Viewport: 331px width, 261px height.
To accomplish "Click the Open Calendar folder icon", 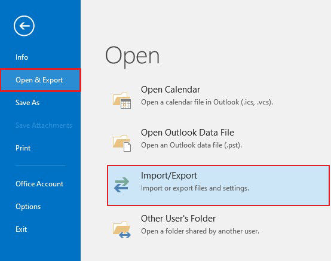I will click(122, 100).
